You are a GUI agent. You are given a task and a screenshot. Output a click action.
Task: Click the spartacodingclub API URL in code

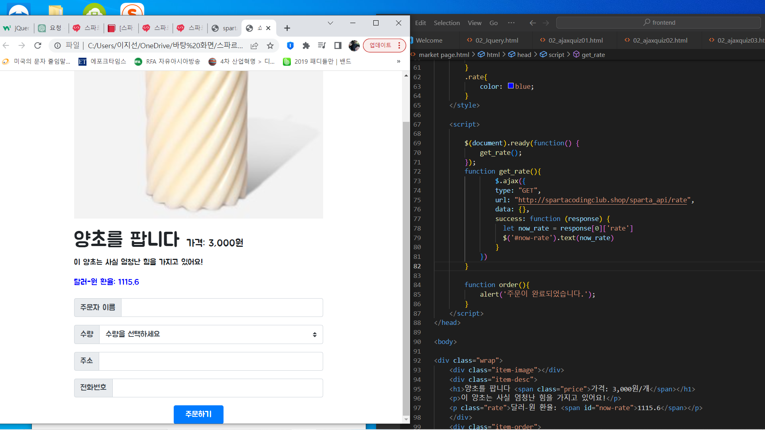click(x=602, y=200)
